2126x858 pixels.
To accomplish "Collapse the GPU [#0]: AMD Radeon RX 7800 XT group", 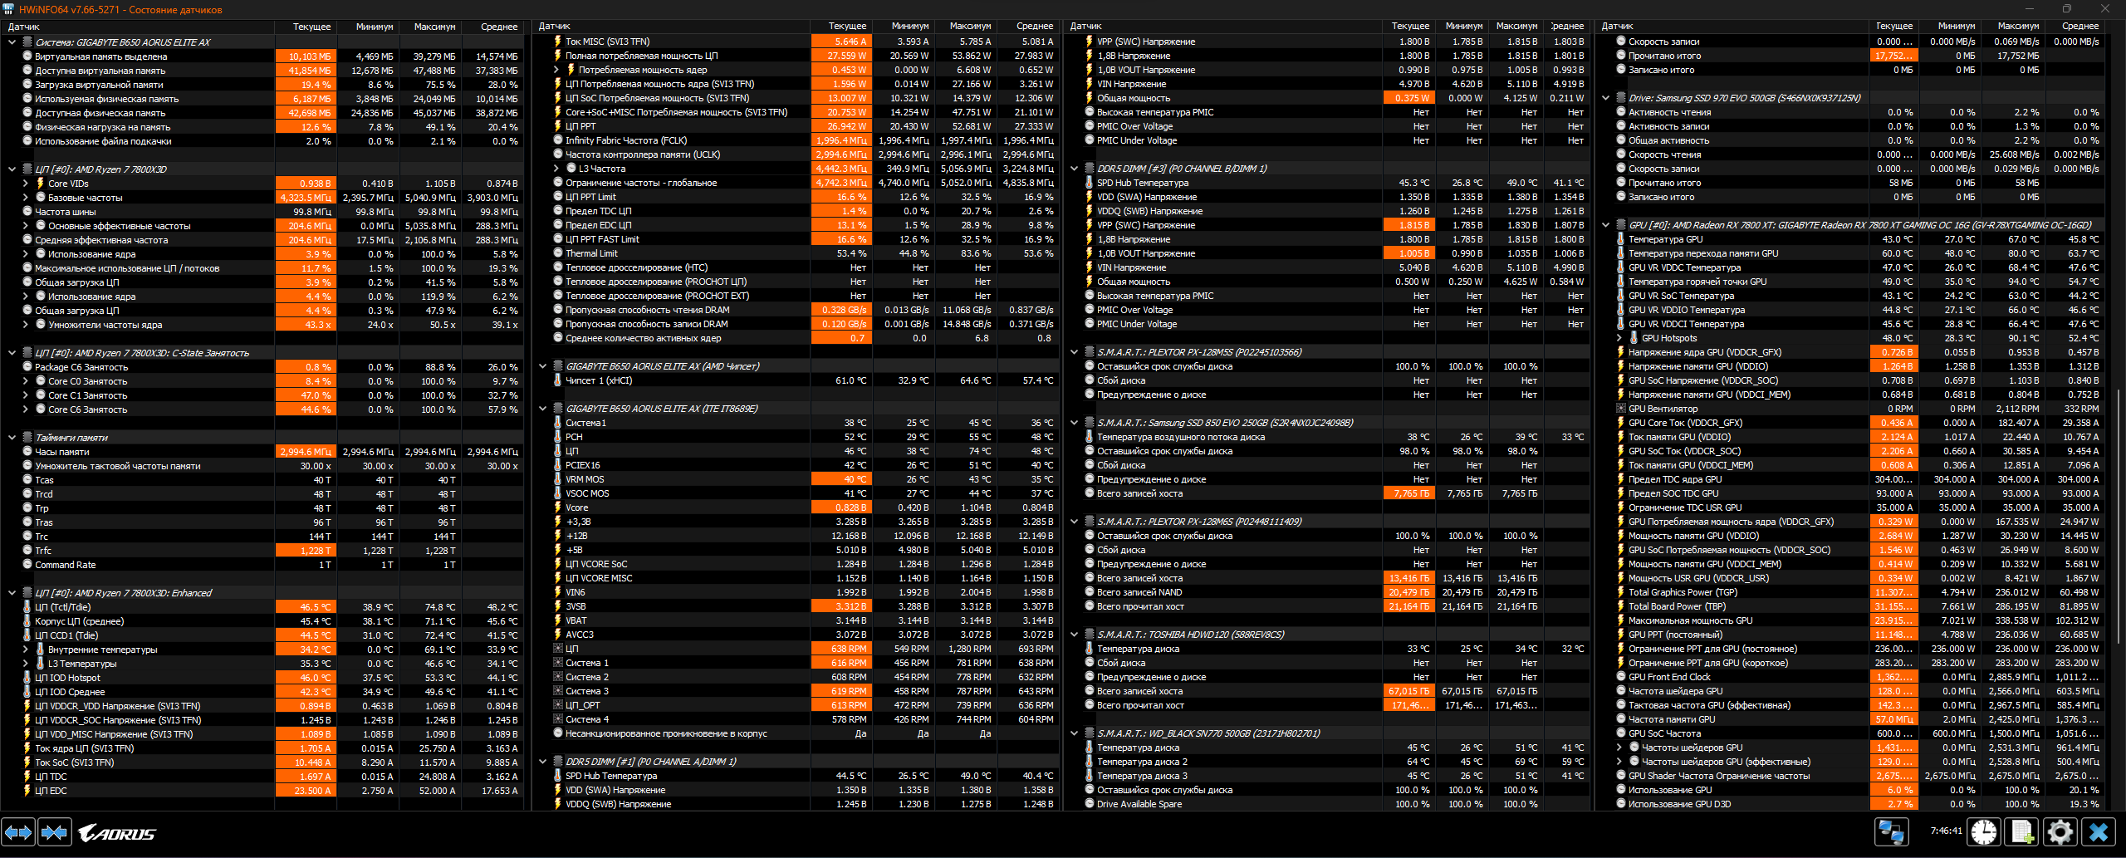I will tap(1605, 225).
